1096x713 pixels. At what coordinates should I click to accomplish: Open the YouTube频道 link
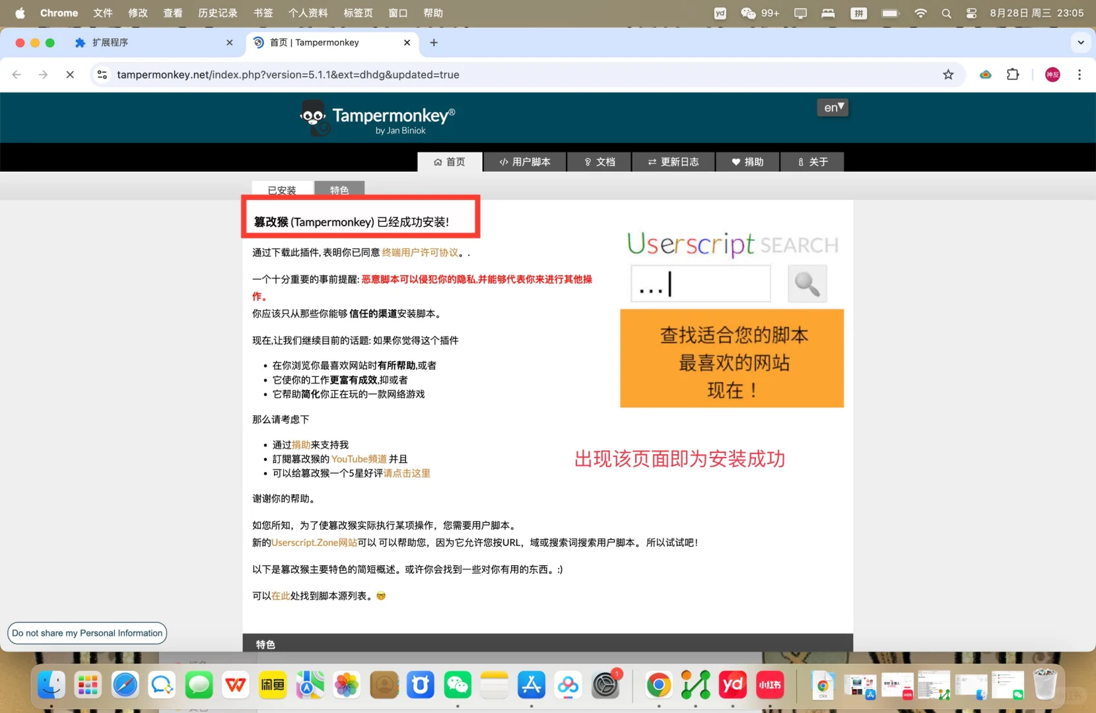[359, 459]
